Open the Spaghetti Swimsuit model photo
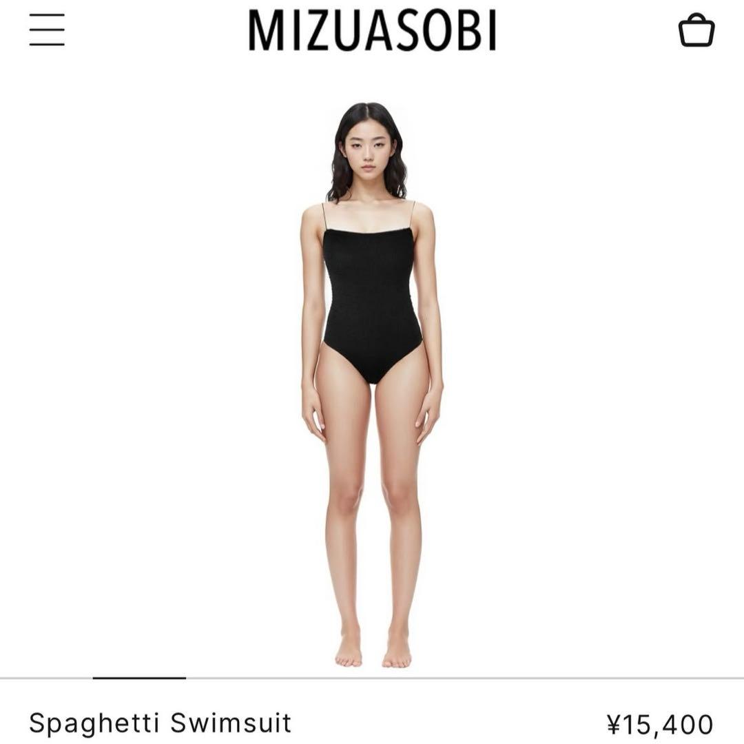744x744 pixels. [x=372, y=384]
